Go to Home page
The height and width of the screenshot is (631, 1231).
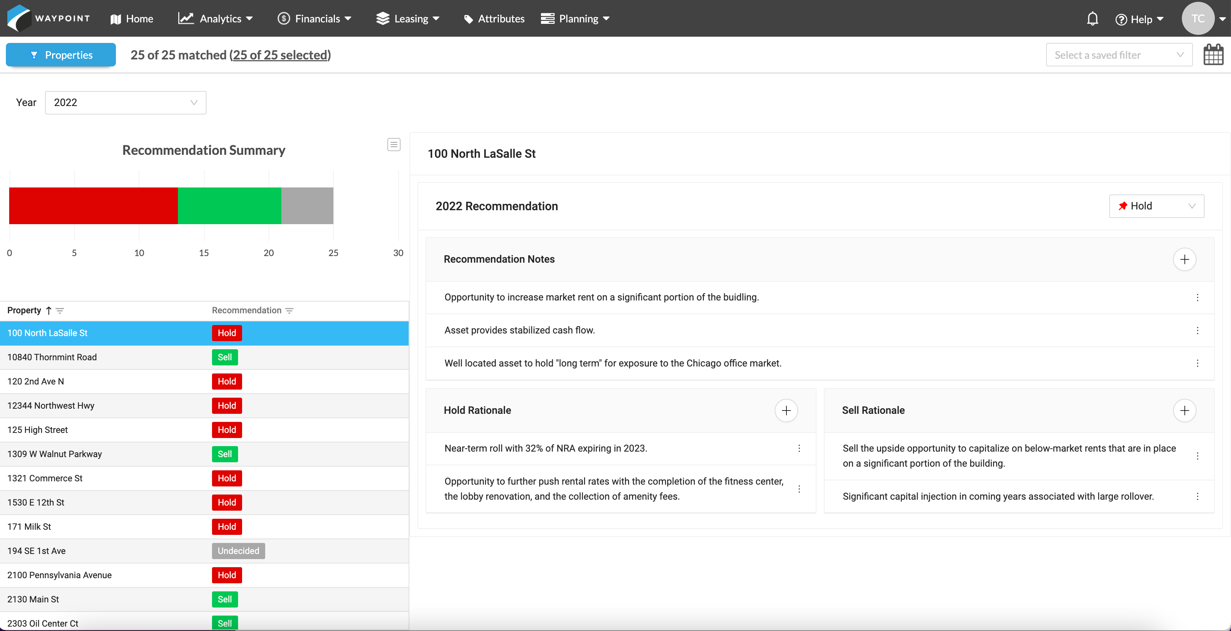tap(131, 19)
